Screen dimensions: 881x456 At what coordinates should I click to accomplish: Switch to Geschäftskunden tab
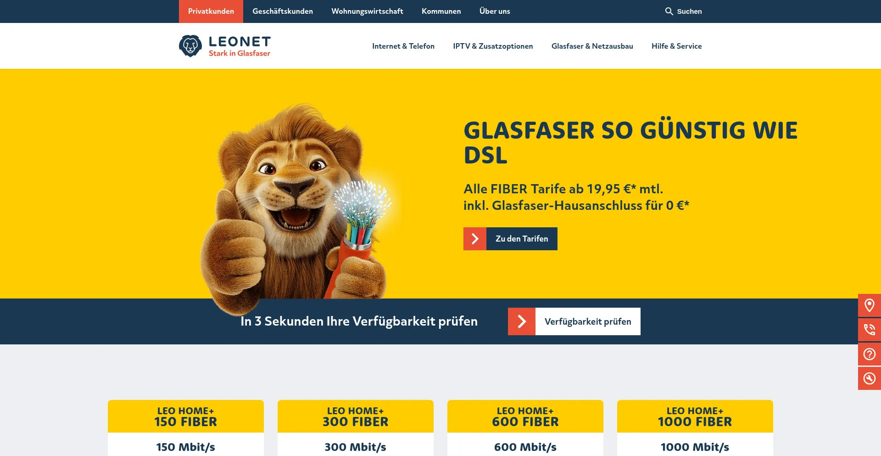pyautogui.click(x=283, y=11)
